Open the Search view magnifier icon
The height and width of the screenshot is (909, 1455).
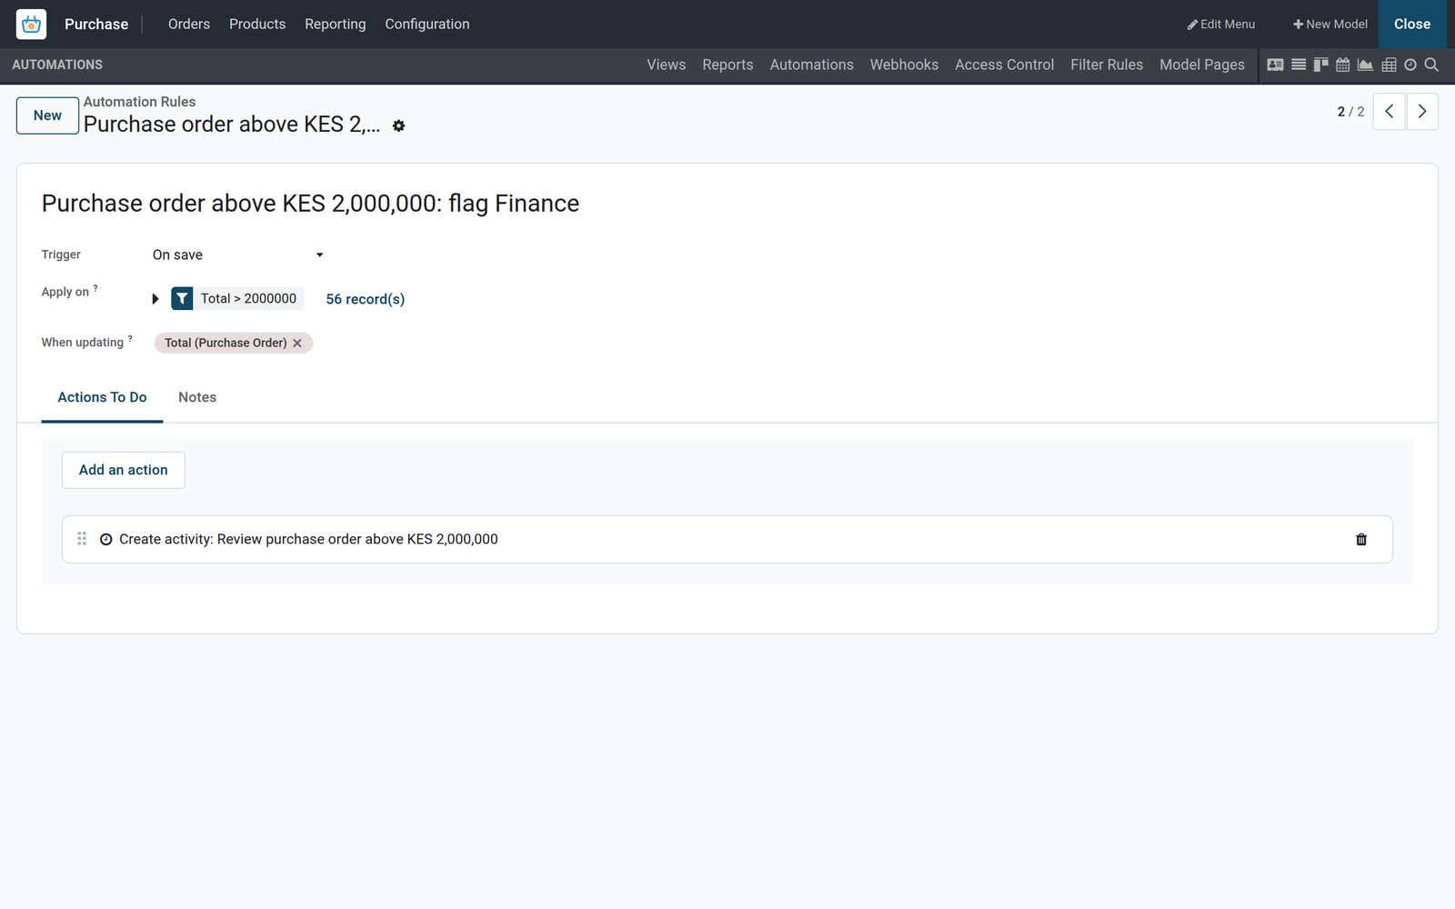pos(1431,65)
